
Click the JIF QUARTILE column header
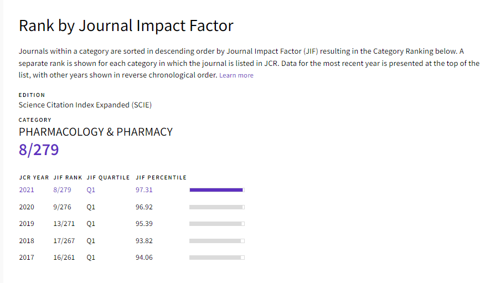pyautogui.click(x=108, y=178)
